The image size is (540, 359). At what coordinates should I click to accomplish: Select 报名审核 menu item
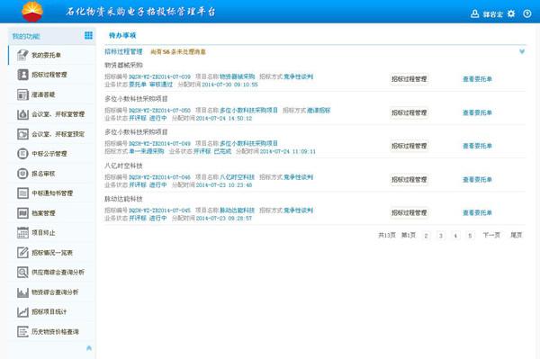[43, 174]
